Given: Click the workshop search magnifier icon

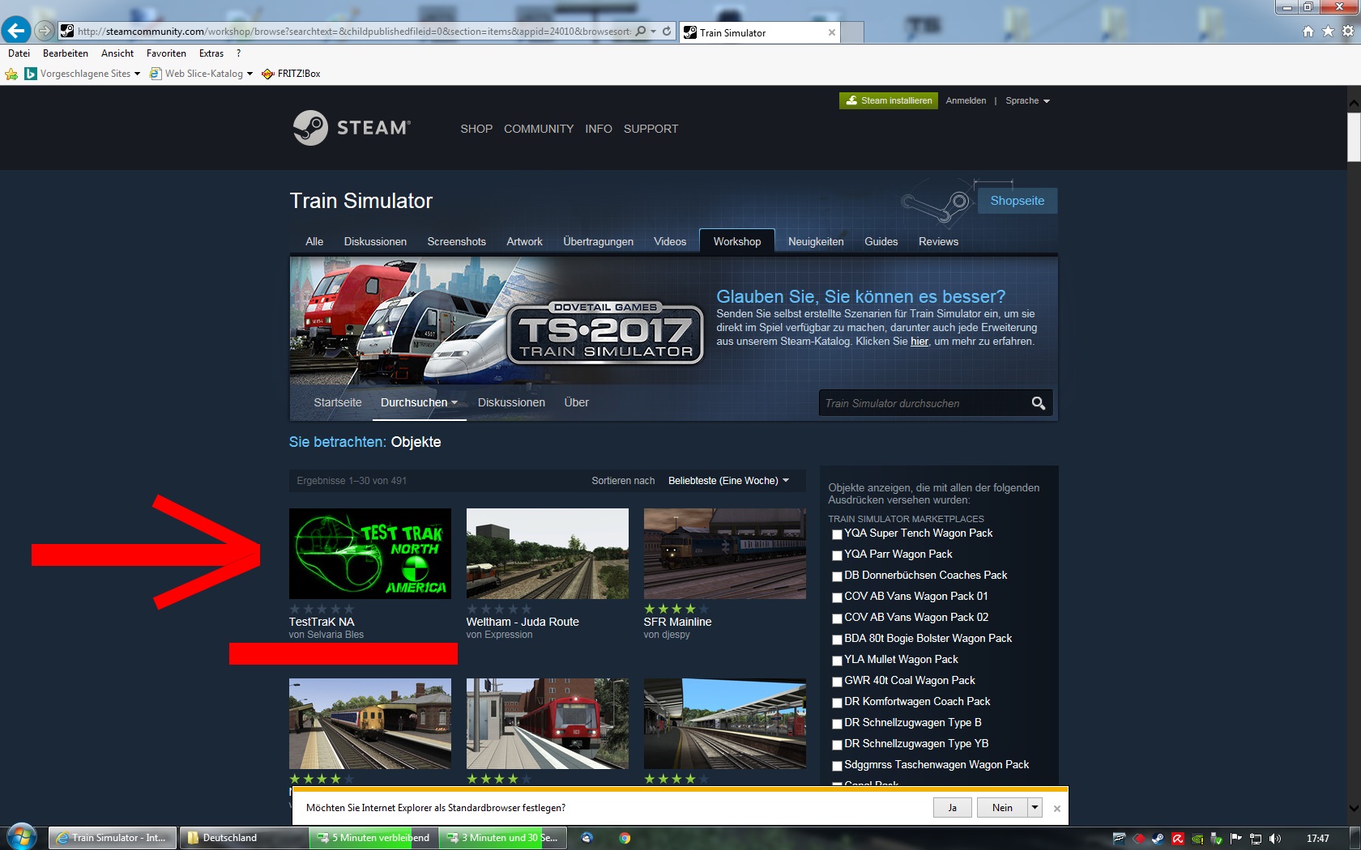Looking at the screenshot, I should pyautogui.click(x=1038, y=403).
